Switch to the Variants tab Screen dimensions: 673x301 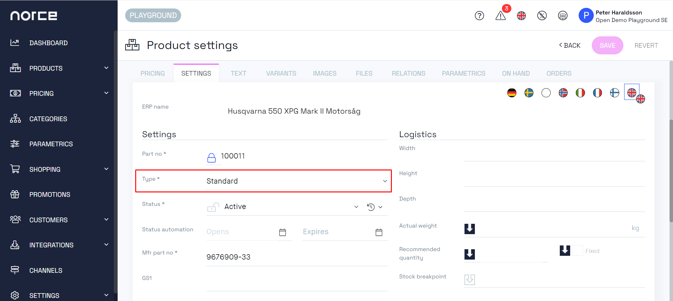(x=281, y=73)
